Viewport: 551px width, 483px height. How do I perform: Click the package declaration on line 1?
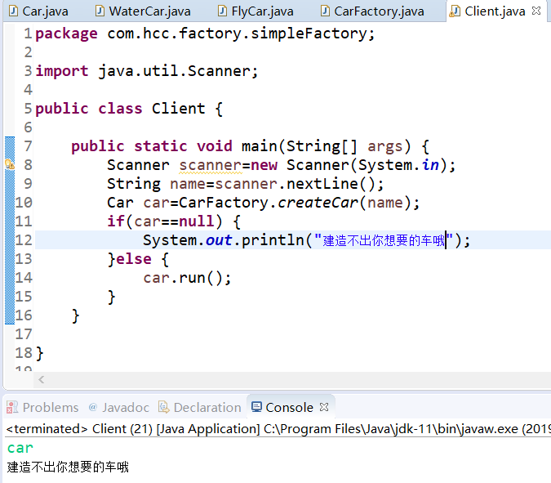click(x=205, y=34)
